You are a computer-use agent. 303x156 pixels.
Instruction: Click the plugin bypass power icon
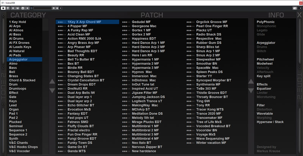[3, 8]
